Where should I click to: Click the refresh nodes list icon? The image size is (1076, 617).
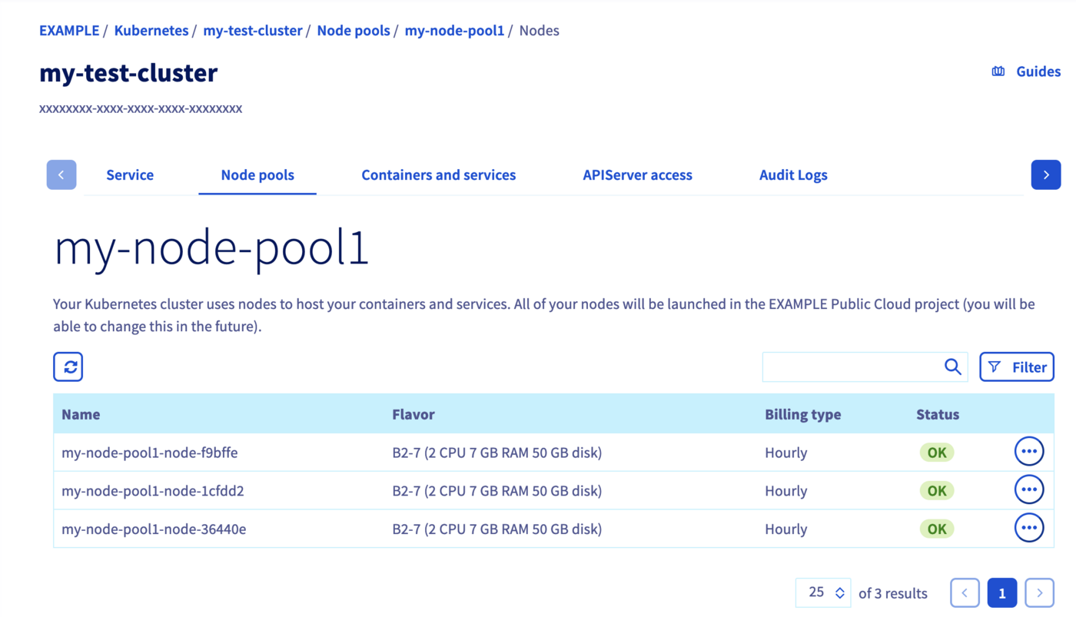point(68,367)
